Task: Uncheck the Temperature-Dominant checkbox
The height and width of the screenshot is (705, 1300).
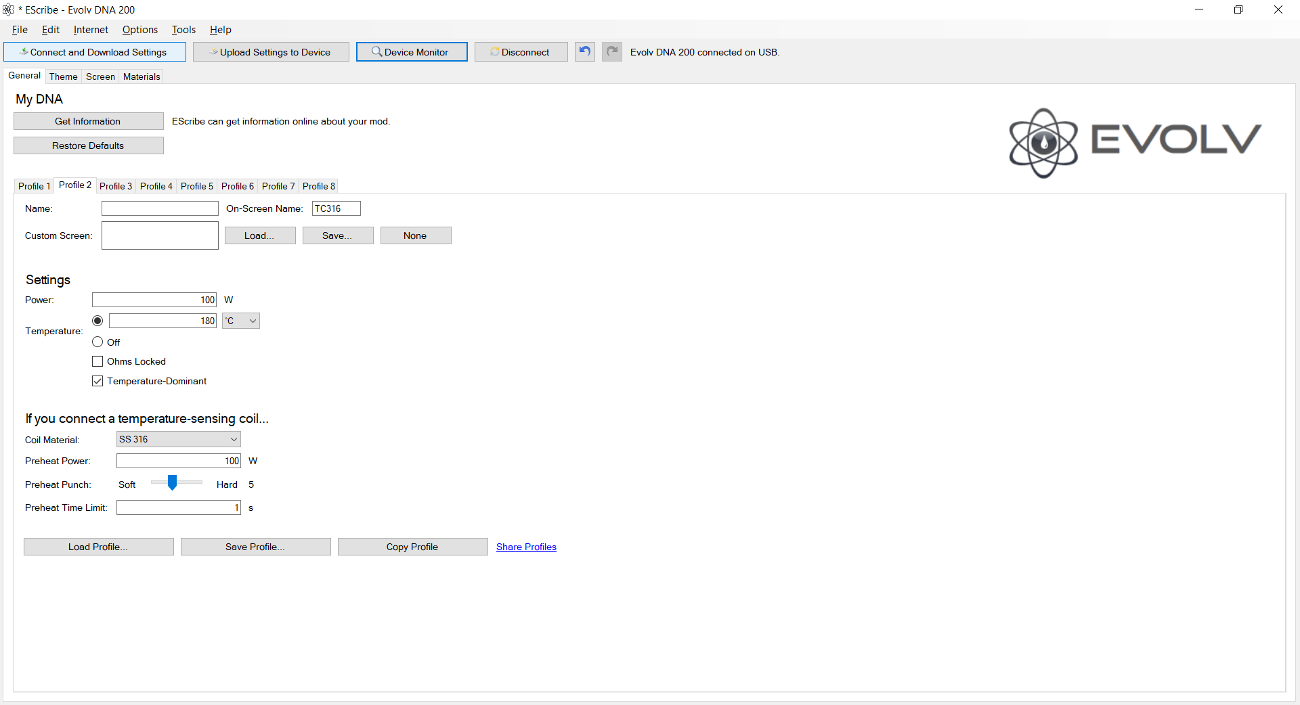Action: (97, 381)
